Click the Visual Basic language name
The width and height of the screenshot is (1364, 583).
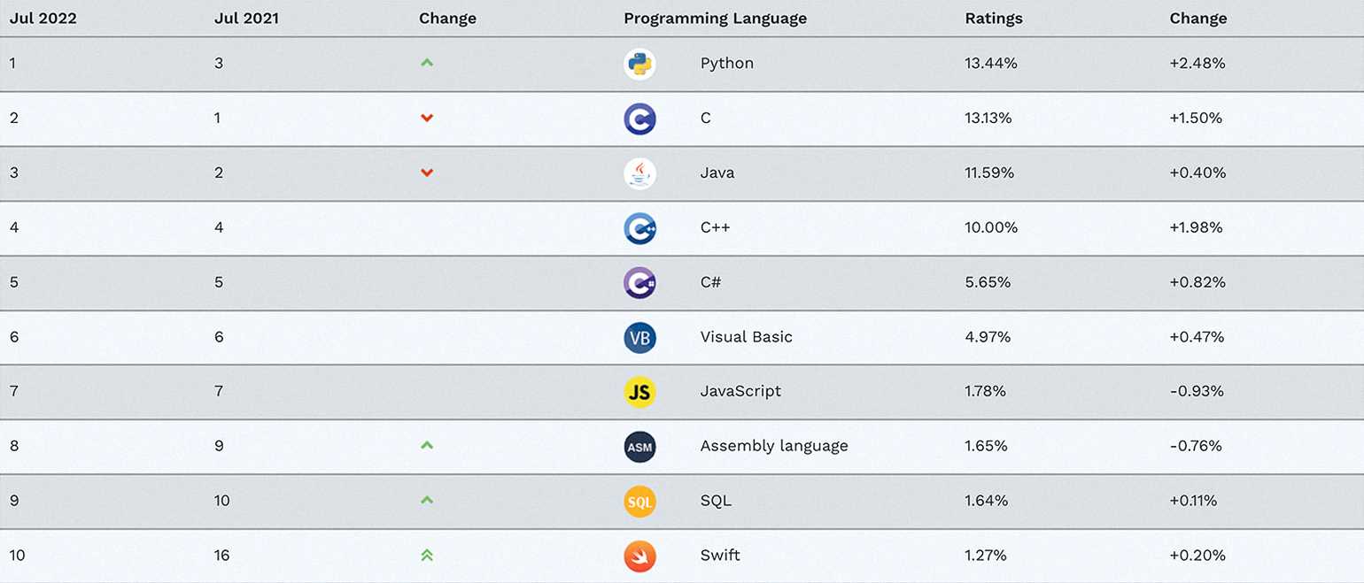tap(746, 337)
